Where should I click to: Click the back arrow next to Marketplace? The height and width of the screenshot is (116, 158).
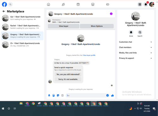tap(4, 11)
